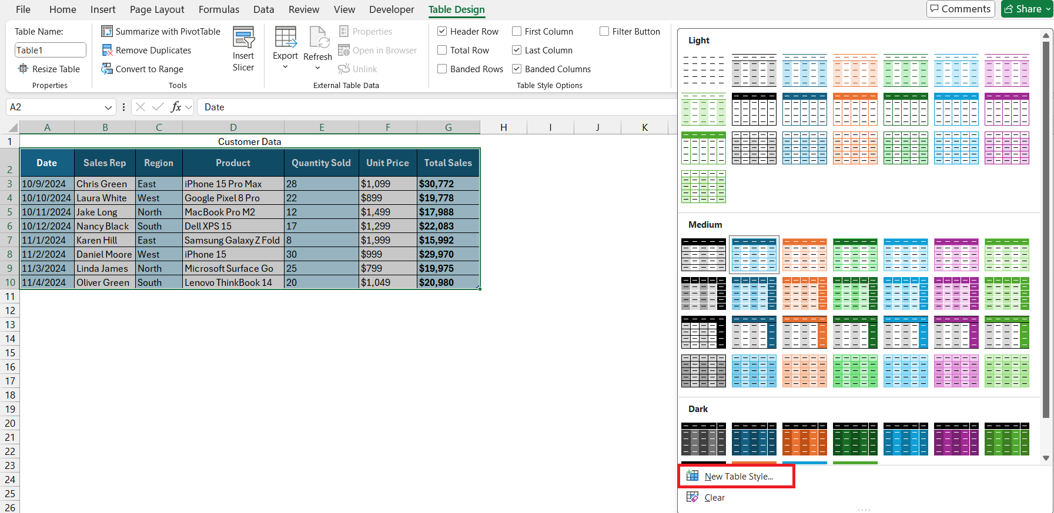Screen dimensions: 1054x513
Task: Select the Total Sales header cell
Action: (x=448, y=163)
